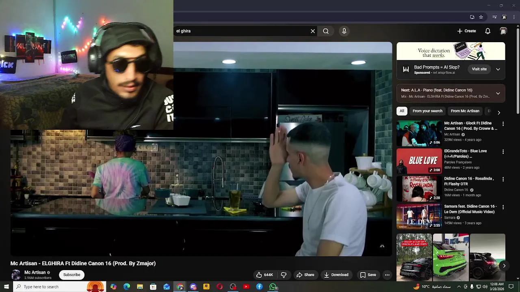Open Samara Le Dem video thumbnail
This screenshot has height=292, width=520.
click(419, 217)
